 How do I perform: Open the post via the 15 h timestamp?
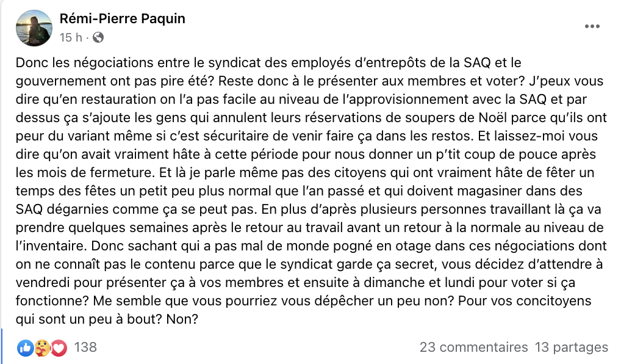(x=71, y=37)
